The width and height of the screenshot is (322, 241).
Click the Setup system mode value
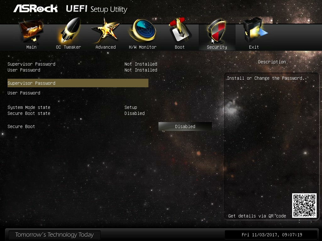[x=130, y=107]
